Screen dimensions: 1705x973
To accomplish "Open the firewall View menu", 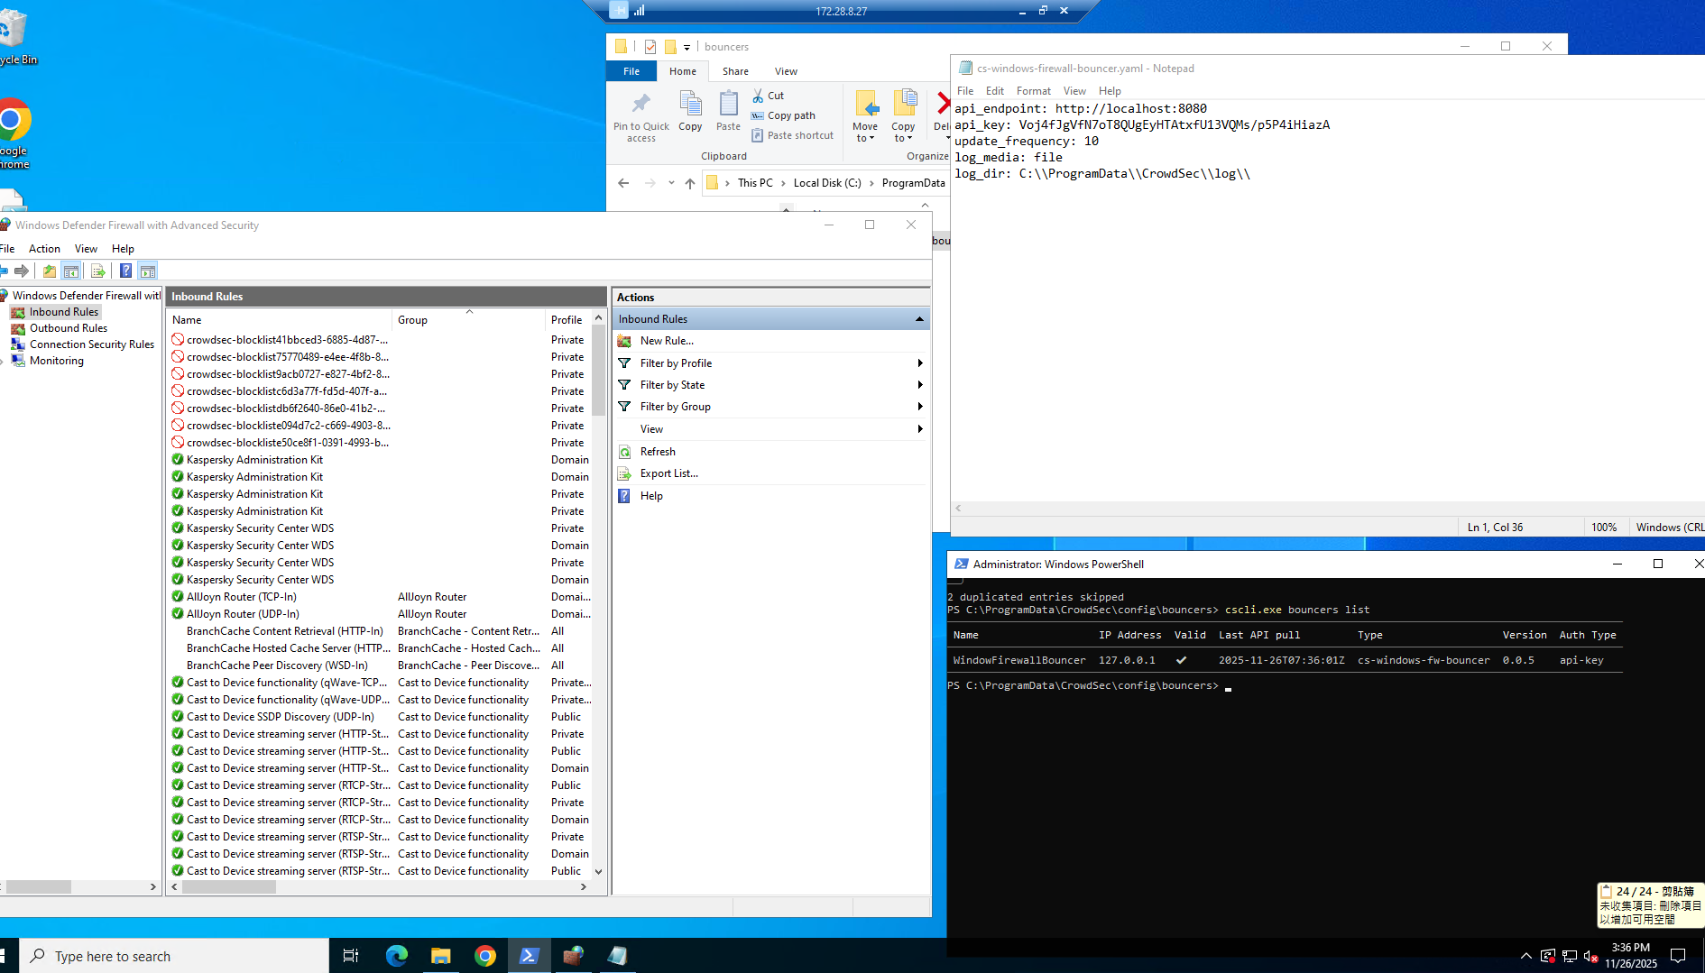I will [x=86, y=249].
